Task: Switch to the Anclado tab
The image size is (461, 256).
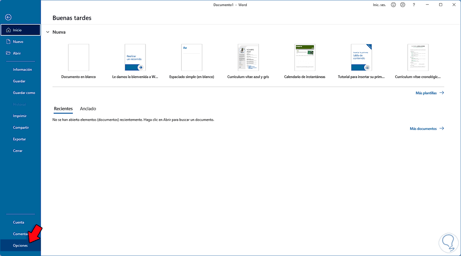Action: 88,109
